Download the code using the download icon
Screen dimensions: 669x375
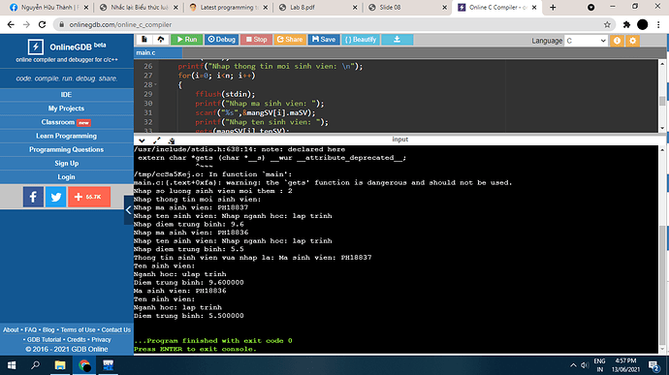tap(397, 40)
